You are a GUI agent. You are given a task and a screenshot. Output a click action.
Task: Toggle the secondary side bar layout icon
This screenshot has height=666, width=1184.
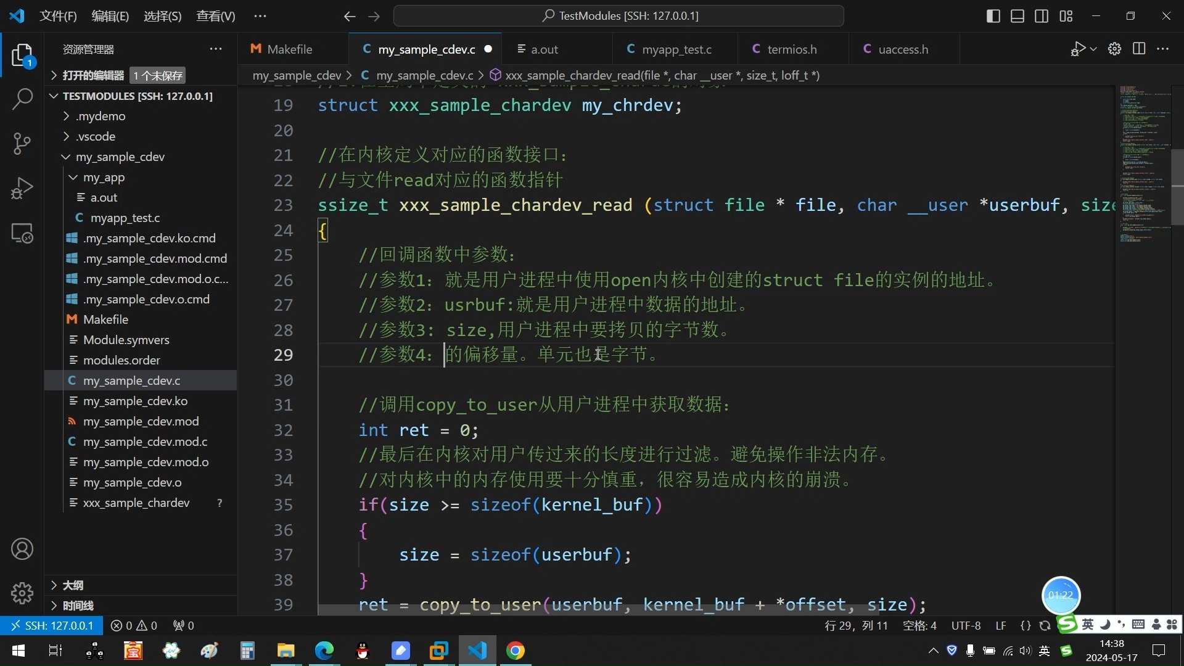click(1042, 16)
